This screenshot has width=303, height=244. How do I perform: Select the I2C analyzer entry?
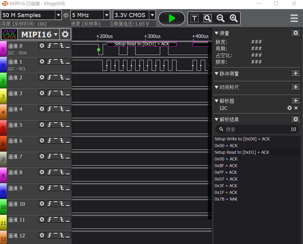point(224,108)
